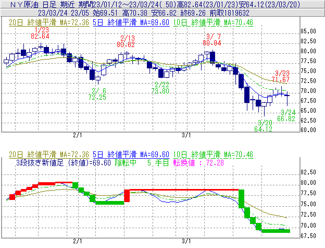Click the lower chart's 5日 終値平滑 MA=69.60 legend
The image size is (325, 248).
tap(131, 155)
